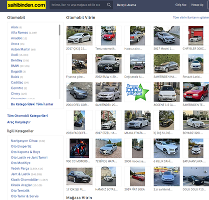Open 900 CC MOTORS motorcycle thumbnail
Screen dimensions: 209x200
[x=79, y=148]
